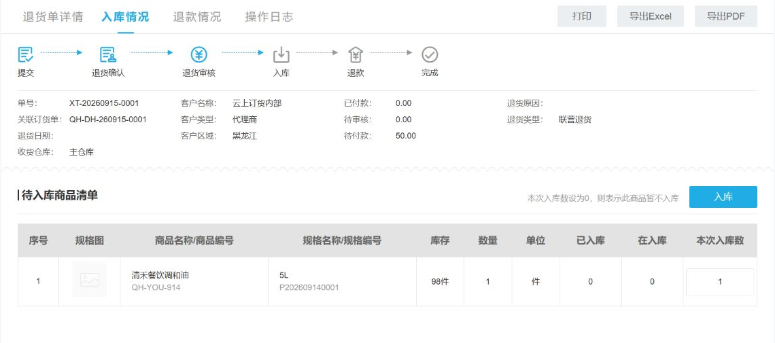
Task: Click stock value 98件
Action: 440,282
